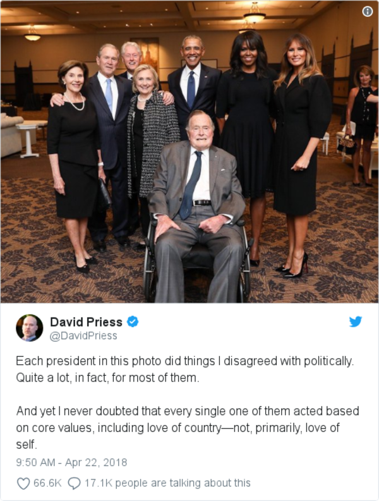Click the ceiling chandelier light in the photo
Viewport: 379px width, 501px height.
(255, 13)
